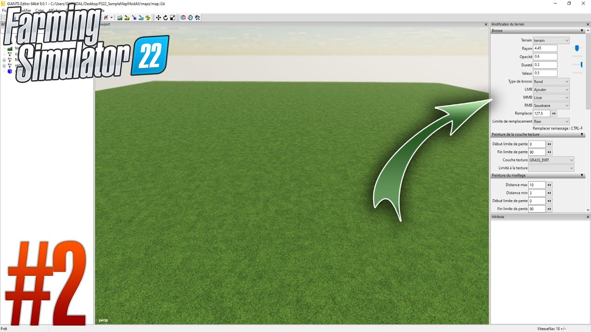The width and height of the screenshot is (591, 332).
Task: Open the Modifier menu
Action: 25,10
